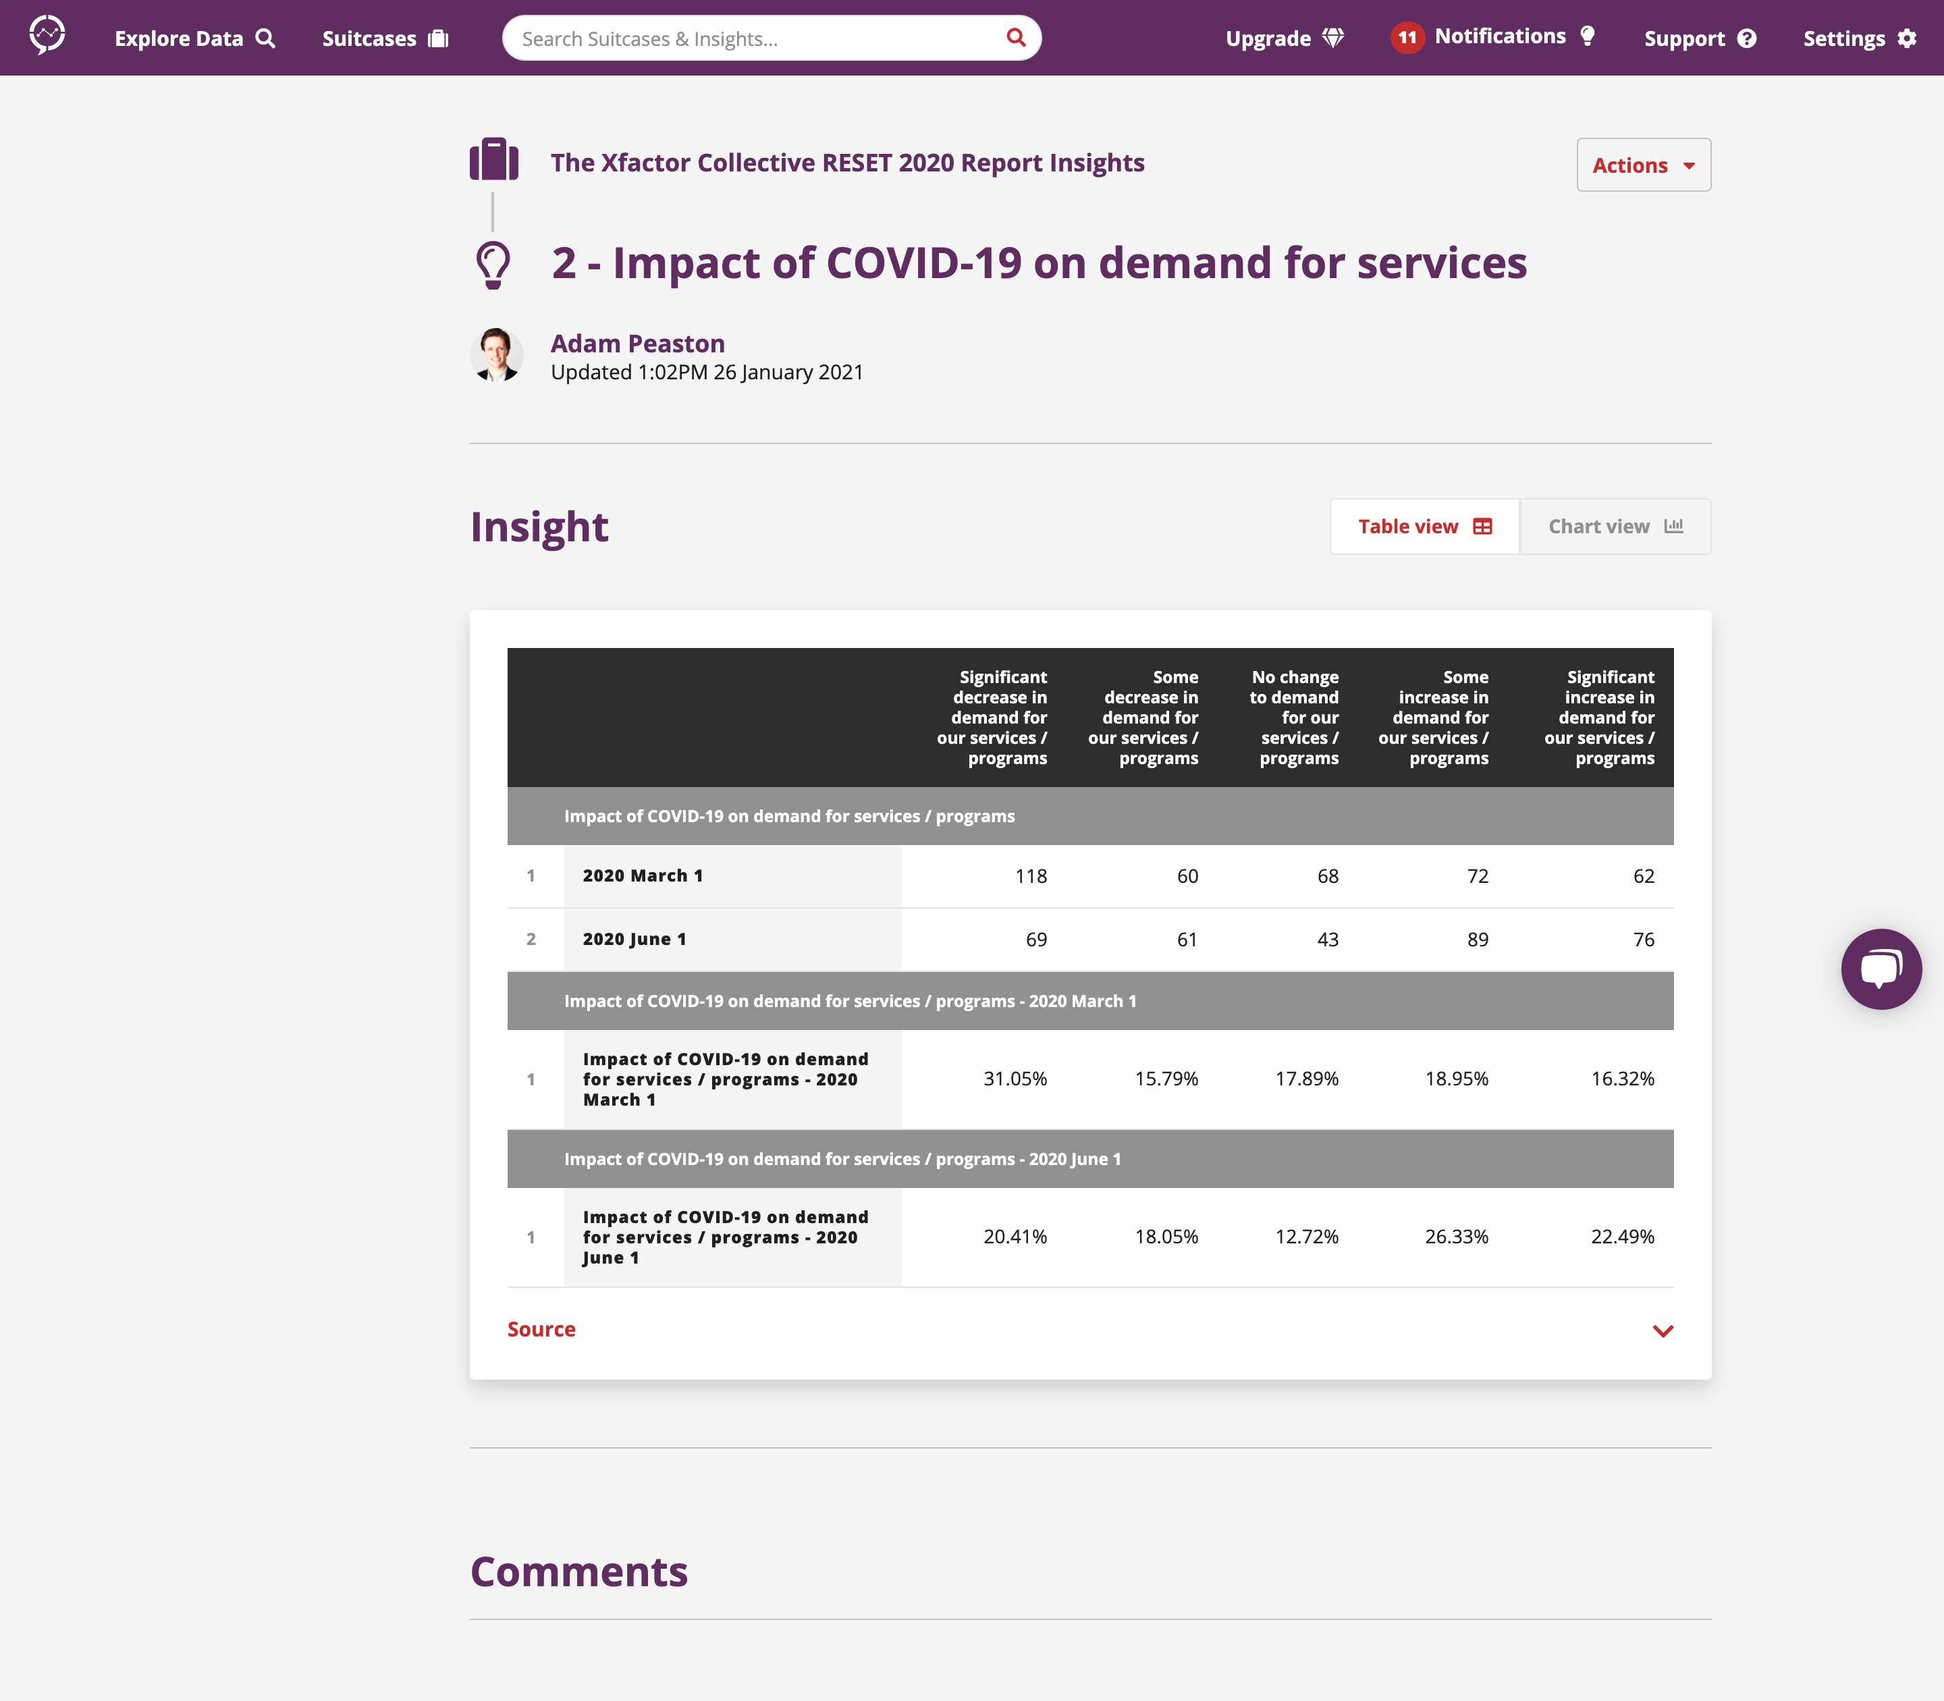The image size is (1944, 1701).
Task: Click the Support help icon
Action: tap(1748, 38)
